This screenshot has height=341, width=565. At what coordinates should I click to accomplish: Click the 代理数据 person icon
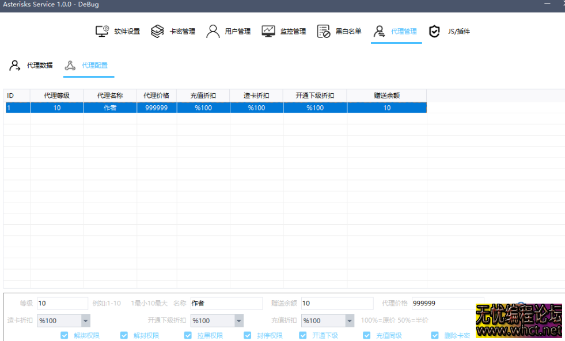tap(14, 65)
